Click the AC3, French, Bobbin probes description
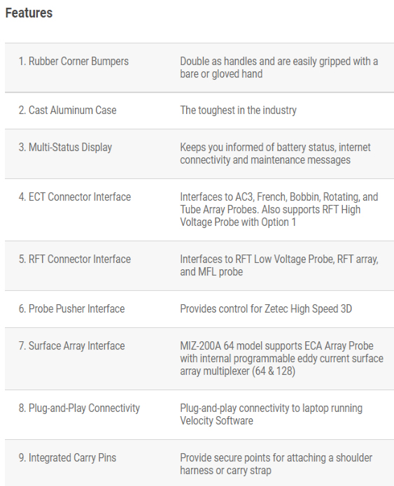This screenshot has width=394, height=486. pyautogui.click(x=279, y=210)
